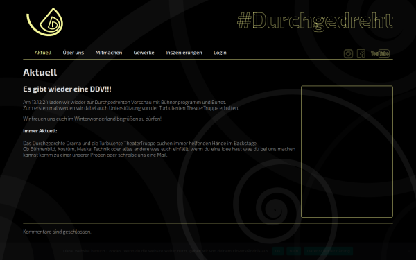Select Aktuell in the navigation menu
The image size is (416, 260).
click(x=43, y=53)
